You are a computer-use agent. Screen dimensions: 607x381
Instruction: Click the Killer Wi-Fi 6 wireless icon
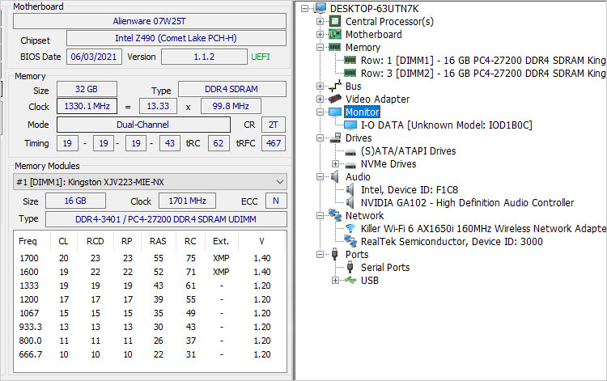pyautogui.click(x=350, y=228)
